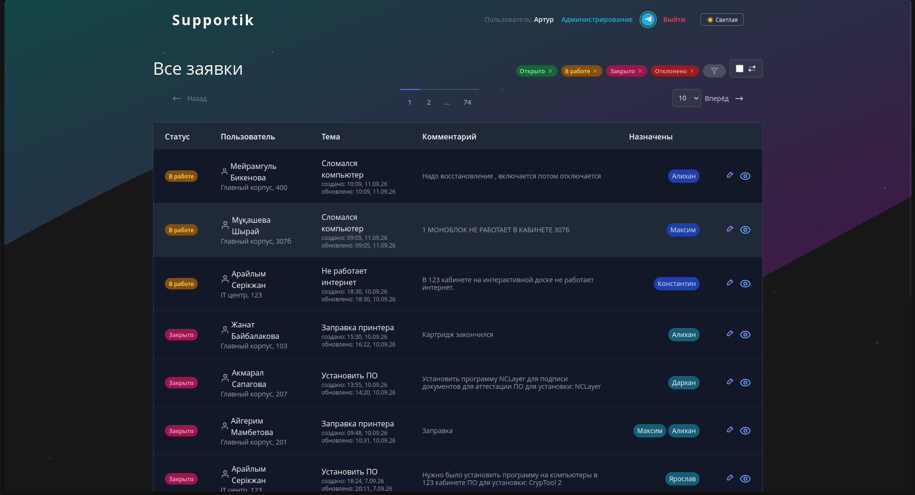Viewport: 915px width, 495px height.
Task: Edit Айгерим Мамбетова's ticket with pencil icon
Action: [x=730, y=430]
